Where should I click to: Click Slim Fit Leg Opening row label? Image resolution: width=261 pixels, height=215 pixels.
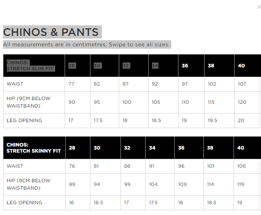coord(24,120)
